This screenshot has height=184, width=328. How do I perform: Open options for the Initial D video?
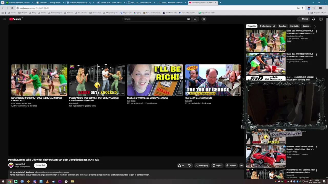pos(316,77)
